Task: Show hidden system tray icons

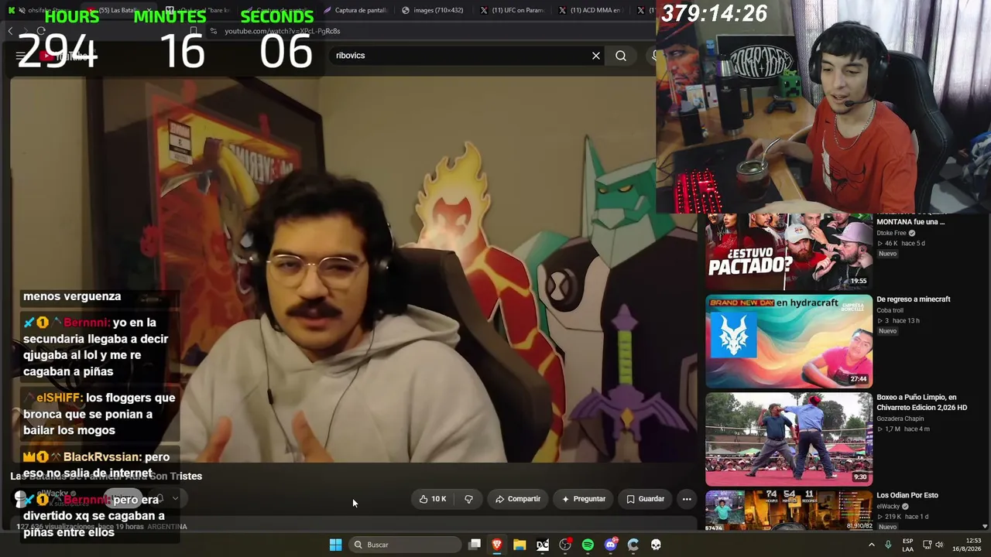Action: 871,545
